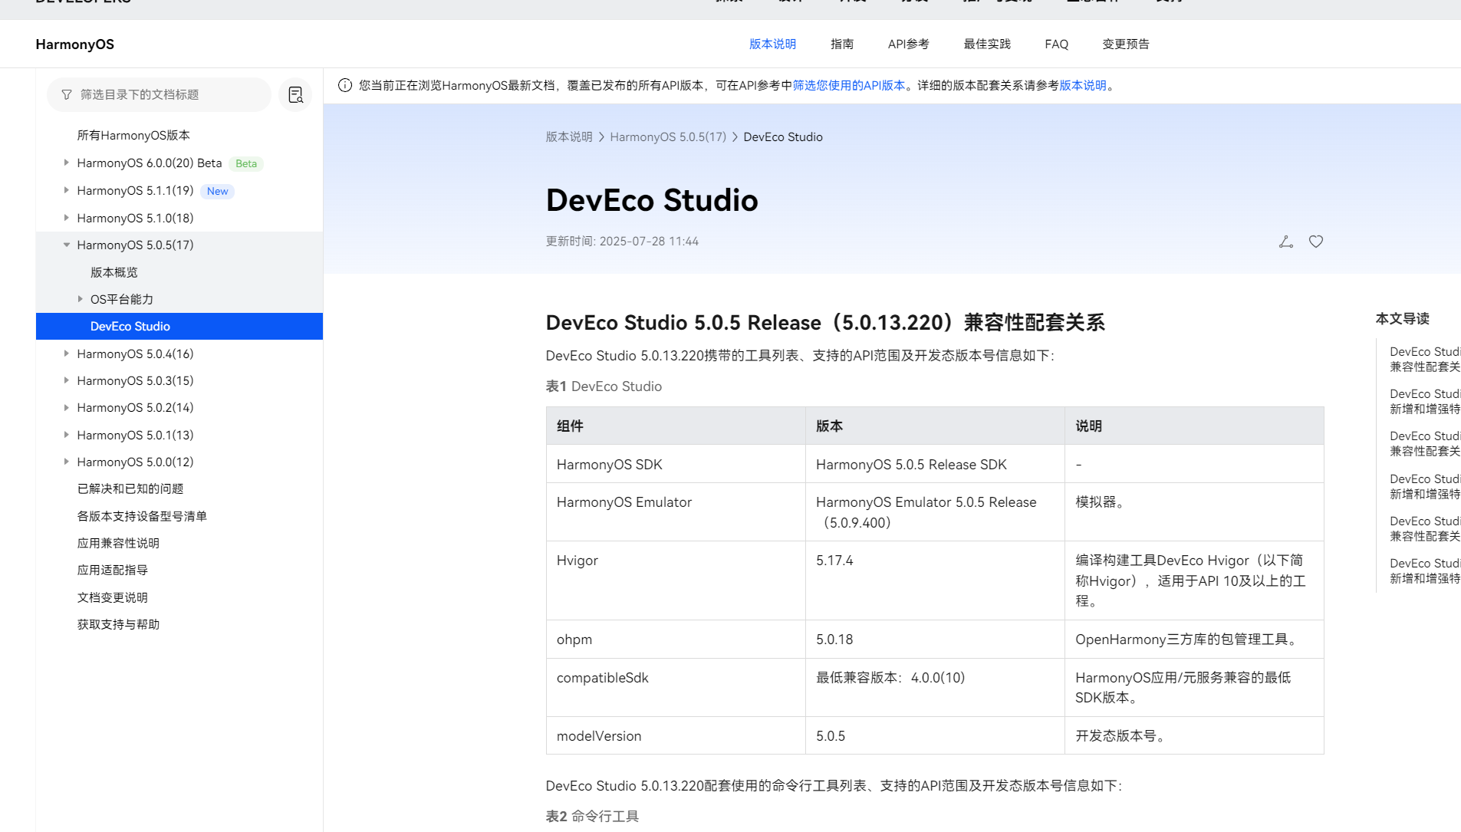Click 版本说明 in the breadcrumb
The width and height of the screenshot is (1461, 832).
[569, 136]
